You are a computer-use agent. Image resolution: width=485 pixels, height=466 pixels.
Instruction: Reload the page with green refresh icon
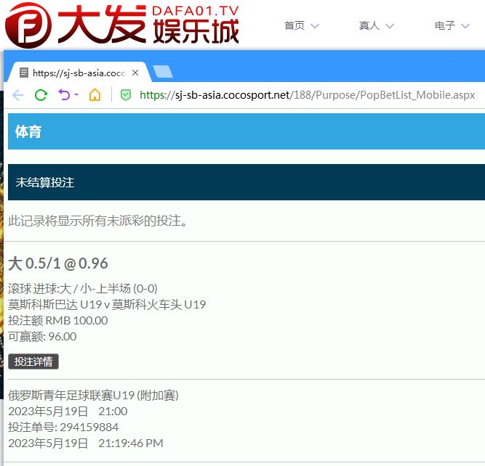41,95
